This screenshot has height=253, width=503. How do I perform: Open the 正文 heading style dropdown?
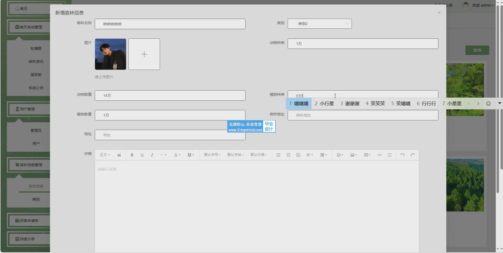105,155
